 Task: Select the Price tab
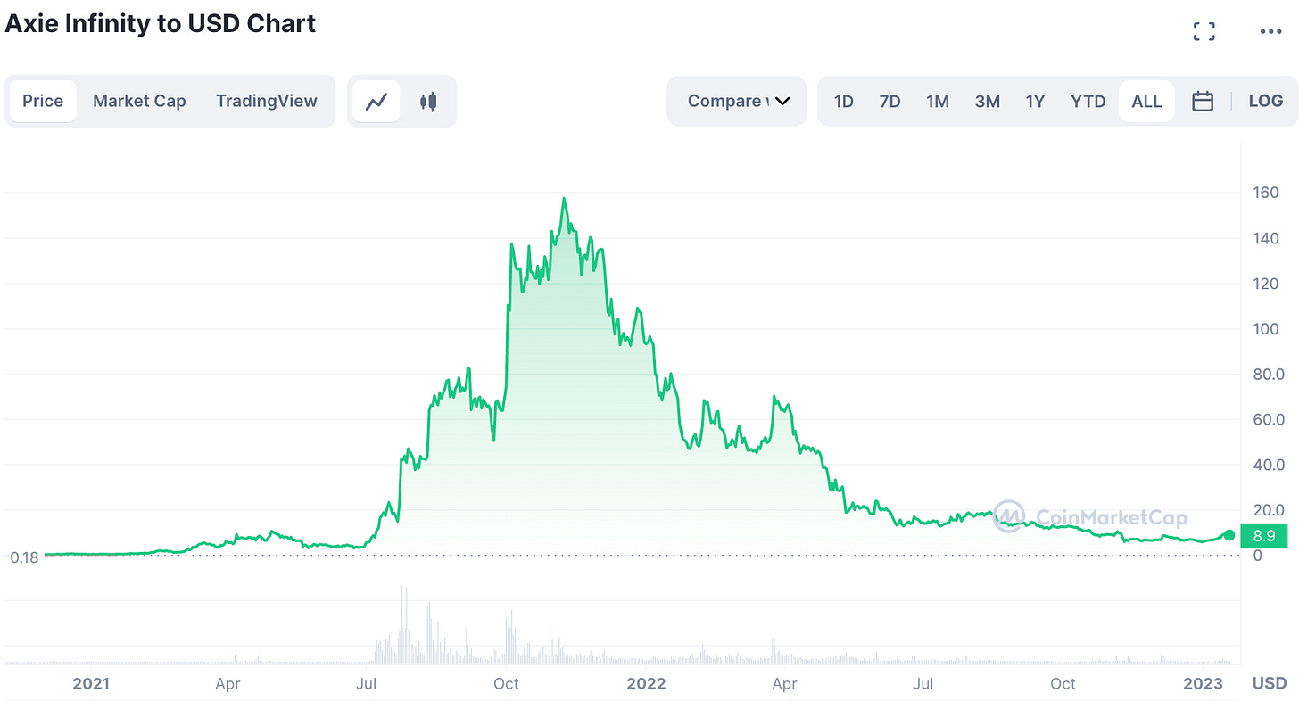(x=43, y=101)
